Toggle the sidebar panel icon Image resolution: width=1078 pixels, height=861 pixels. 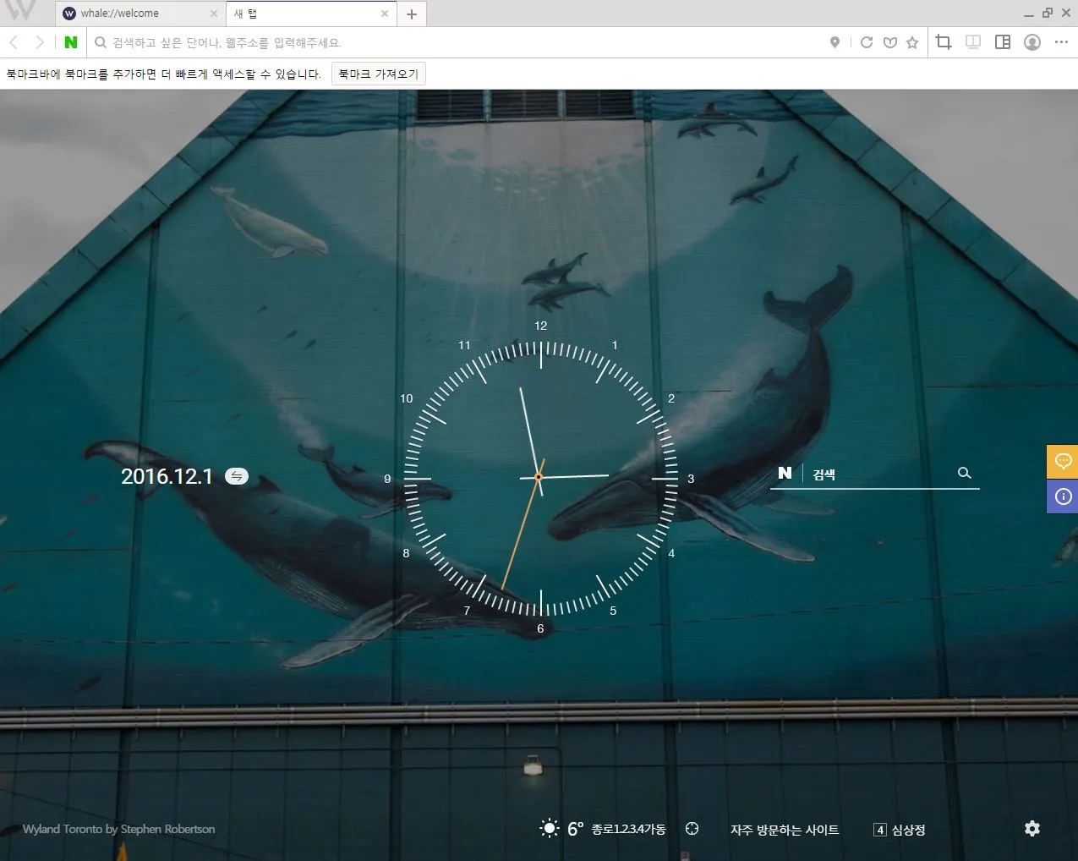click(1003, 42)
